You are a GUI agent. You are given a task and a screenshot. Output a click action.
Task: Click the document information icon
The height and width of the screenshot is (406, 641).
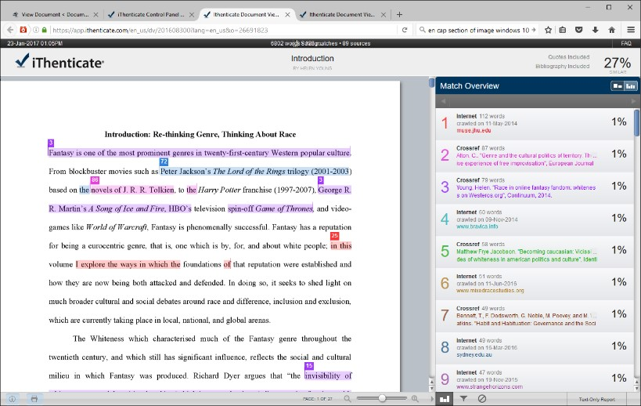[13, 399]
